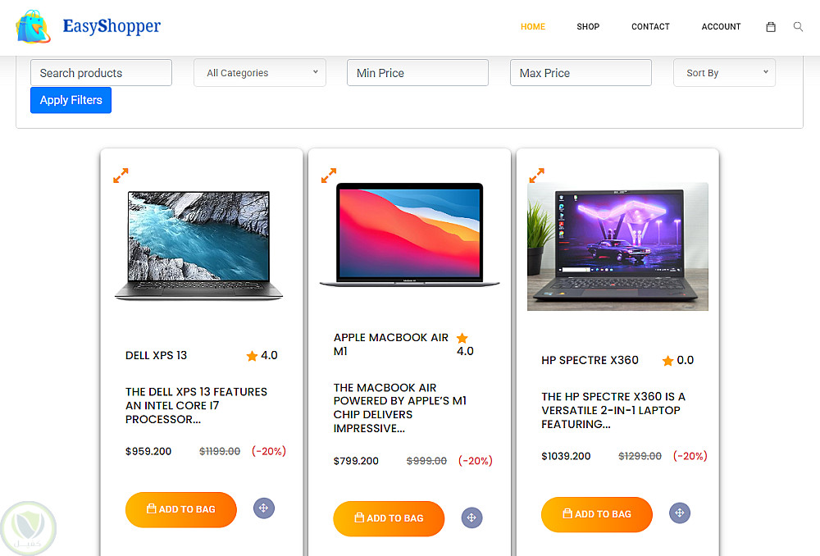Click the EasyShopper logo
Viewport: 820px width, 556px height.
[x=89, y=26]
